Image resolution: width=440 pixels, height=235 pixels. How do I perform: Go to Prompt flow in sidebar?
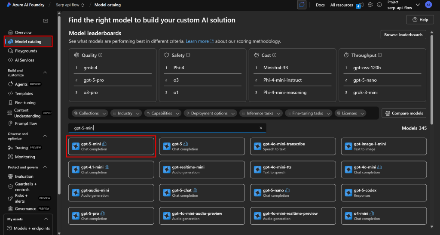[26, 123]
